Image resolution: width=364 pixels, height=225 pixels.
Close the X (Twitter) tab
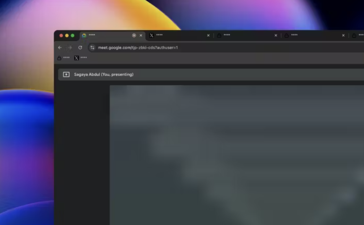(208, 35)
